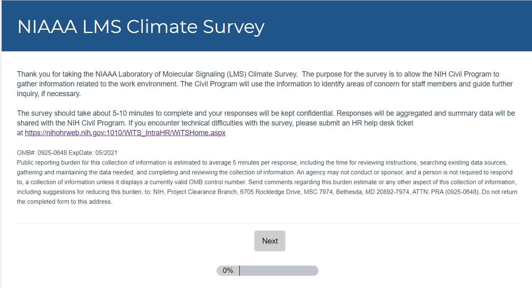
Task: Open the WiTS HR help desk link
Action: click(125, 133)
